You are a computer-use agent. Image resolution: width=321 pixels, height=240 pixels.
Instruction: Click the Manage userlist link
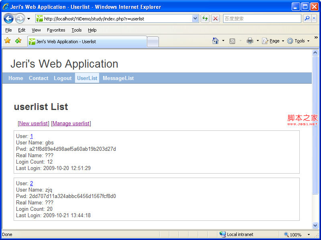click(71, 124)
